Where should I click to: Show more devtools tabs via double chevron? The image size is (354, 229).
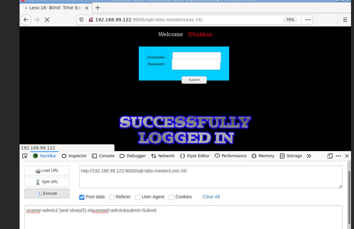point(309,156)
